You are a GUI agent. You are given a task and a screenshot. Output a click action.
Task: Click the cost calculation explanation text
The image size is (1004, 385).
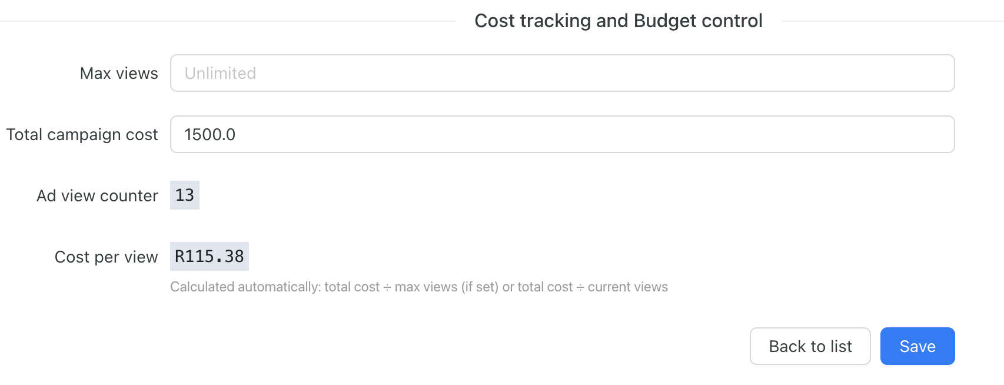[419, 287]
